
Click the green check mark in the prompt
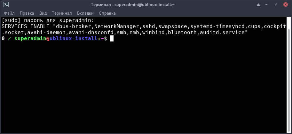(10, 39)
